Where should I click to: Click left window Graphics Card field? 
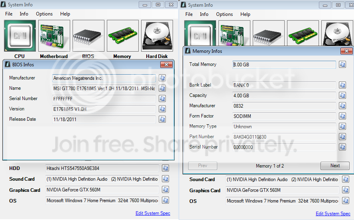pos(102,190)
